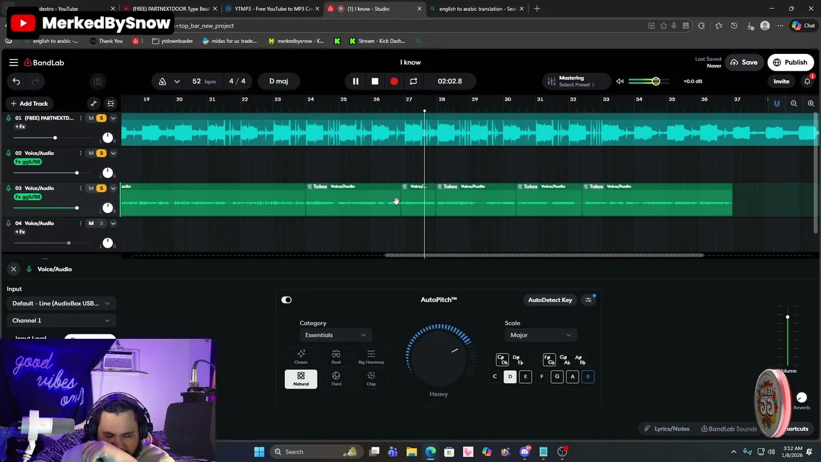Open the virtual piano keyboard icon

(97, 81)
